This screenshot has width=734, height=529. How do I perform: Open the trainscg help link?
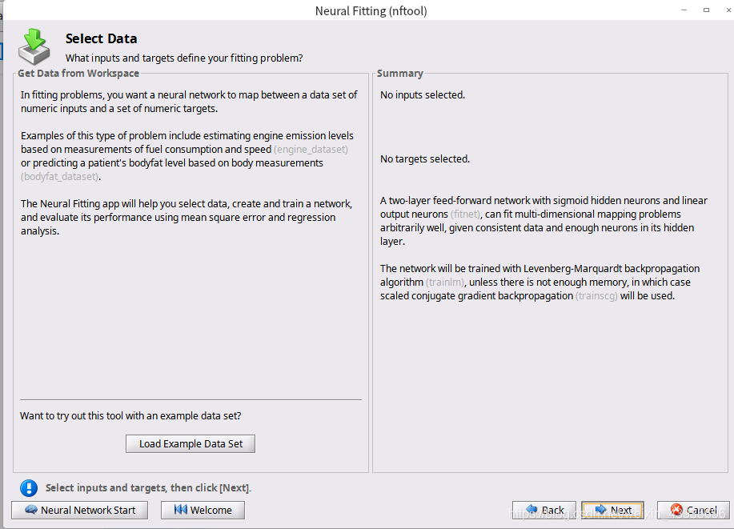pos(596,296)
